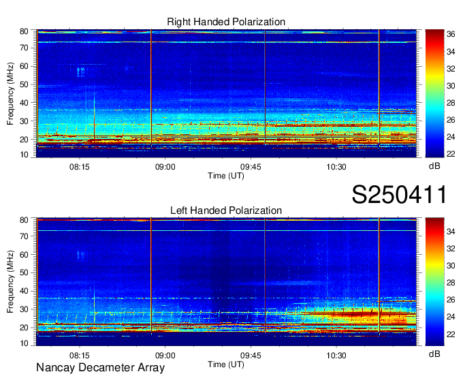Click the 80 MHz tick of Right Handed plot
463x376 pixels.
point(24,31)
